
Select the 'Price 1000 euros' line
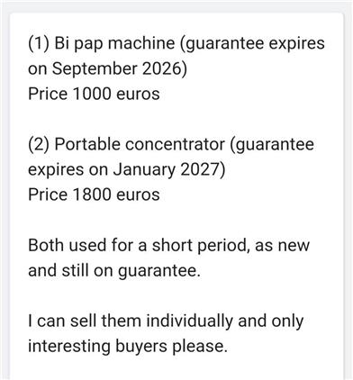(x=94, y=94)
